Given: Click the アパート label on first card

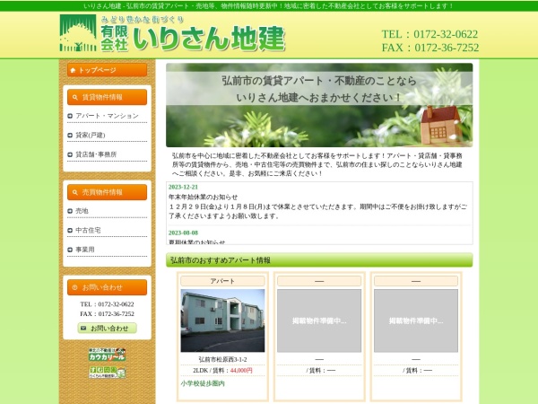Looking at the screenshot, I should [x=222, y=281].
